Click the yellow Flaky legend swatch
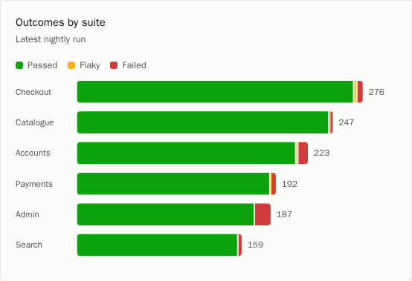 pyautogui.click(x=71, y=65)
